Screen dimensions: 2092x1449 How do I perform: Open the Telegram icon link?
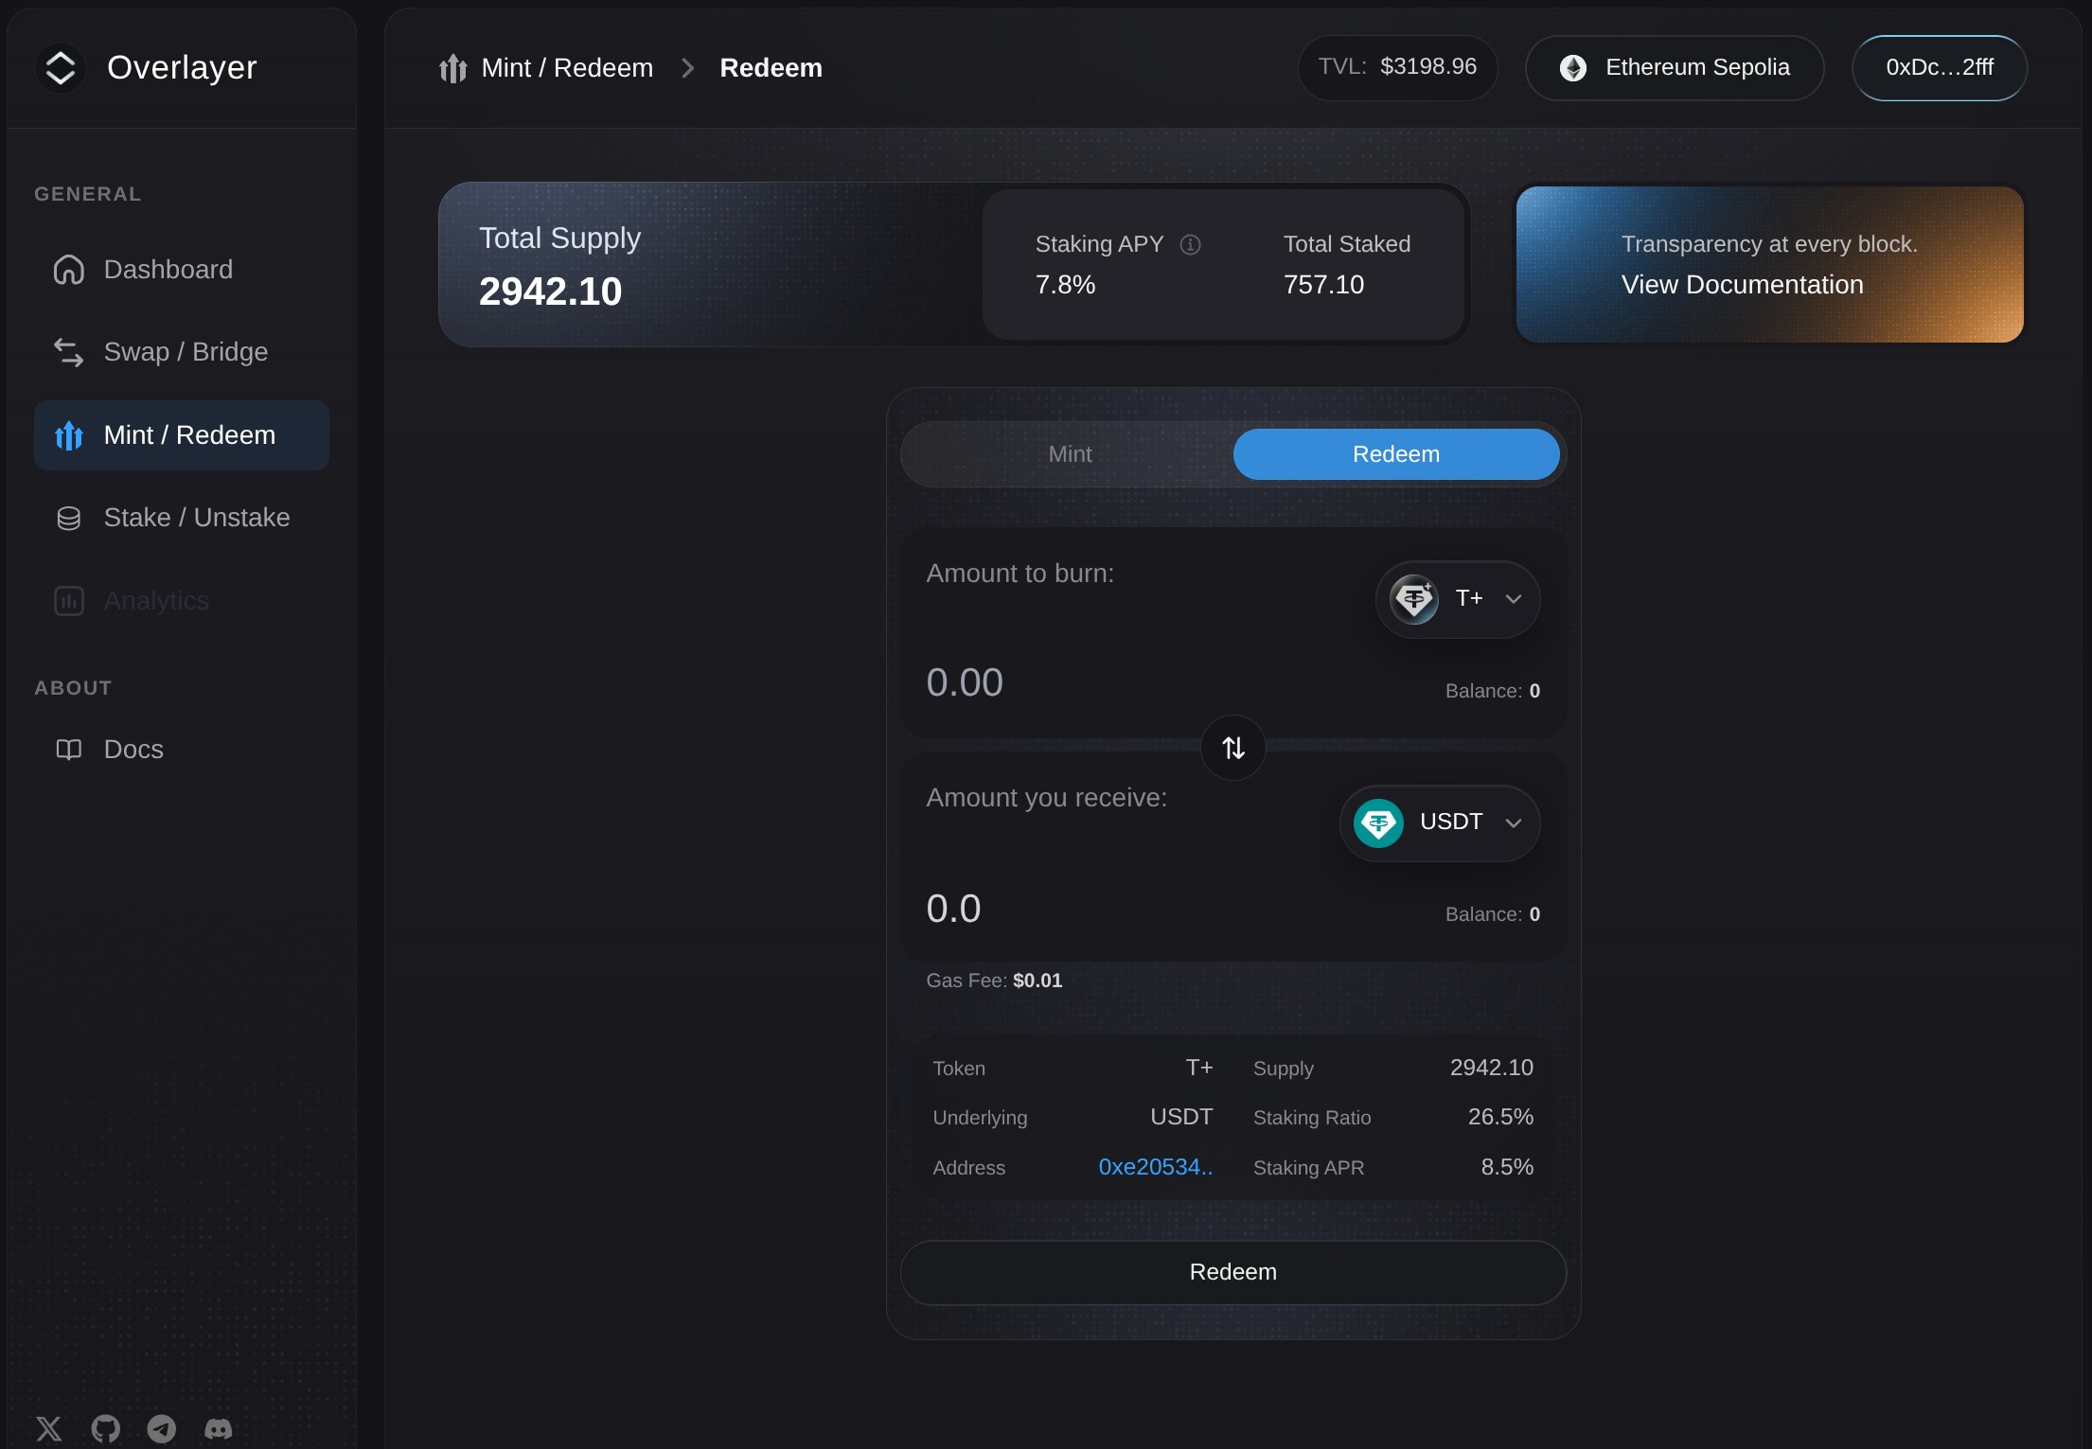point(162,1428)
